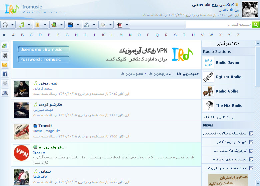The width and height of the screenshot is (260, 186).
Task: Open the لیست کامل رسانه ها link
Action: pos(219,117)
